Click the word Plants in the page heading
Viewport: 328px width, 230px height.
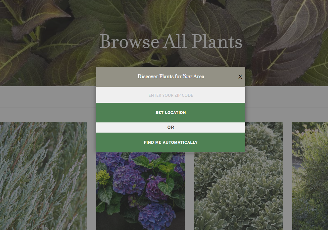click(217, 41)
